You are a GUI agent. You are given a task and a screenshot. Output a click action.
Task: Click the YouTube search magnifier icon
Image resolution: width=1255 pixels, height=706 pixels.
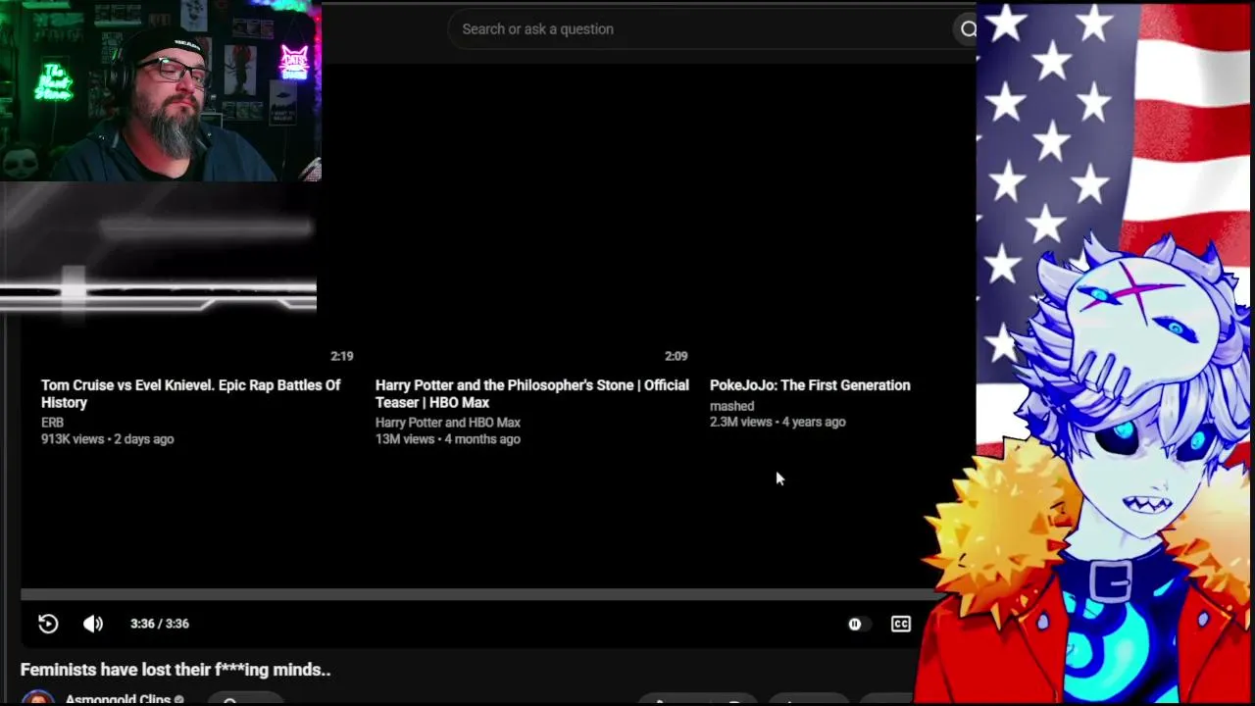968,29
